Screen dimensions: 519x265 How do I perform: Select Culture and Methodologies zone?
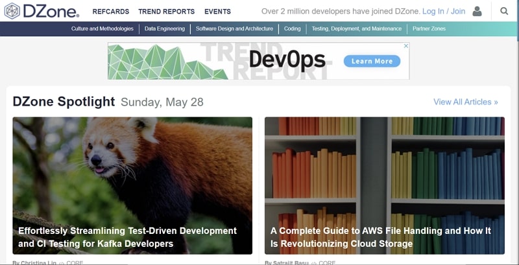(x=103, y=29)
